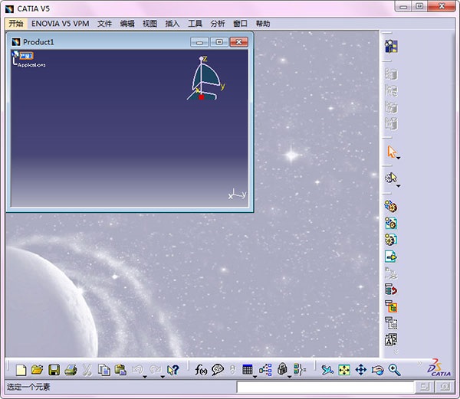Click the bracket equivalence icon beside padlock
The width and height of the screenshot is (460, 399).
[300, 370]
